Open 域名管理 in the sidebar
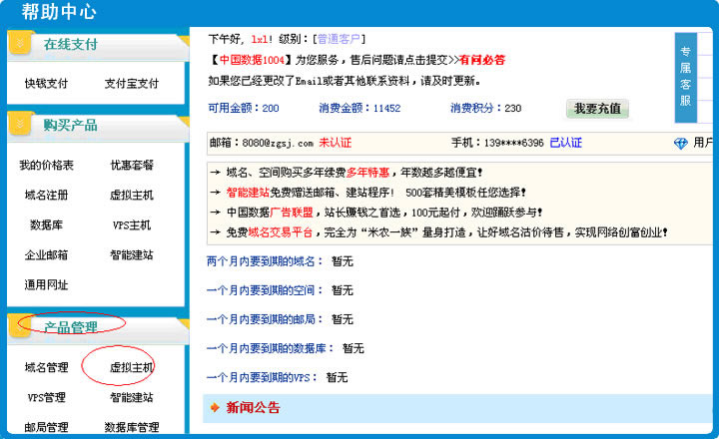The width and height of the screenshot is (719, 439). coord(46,368)
